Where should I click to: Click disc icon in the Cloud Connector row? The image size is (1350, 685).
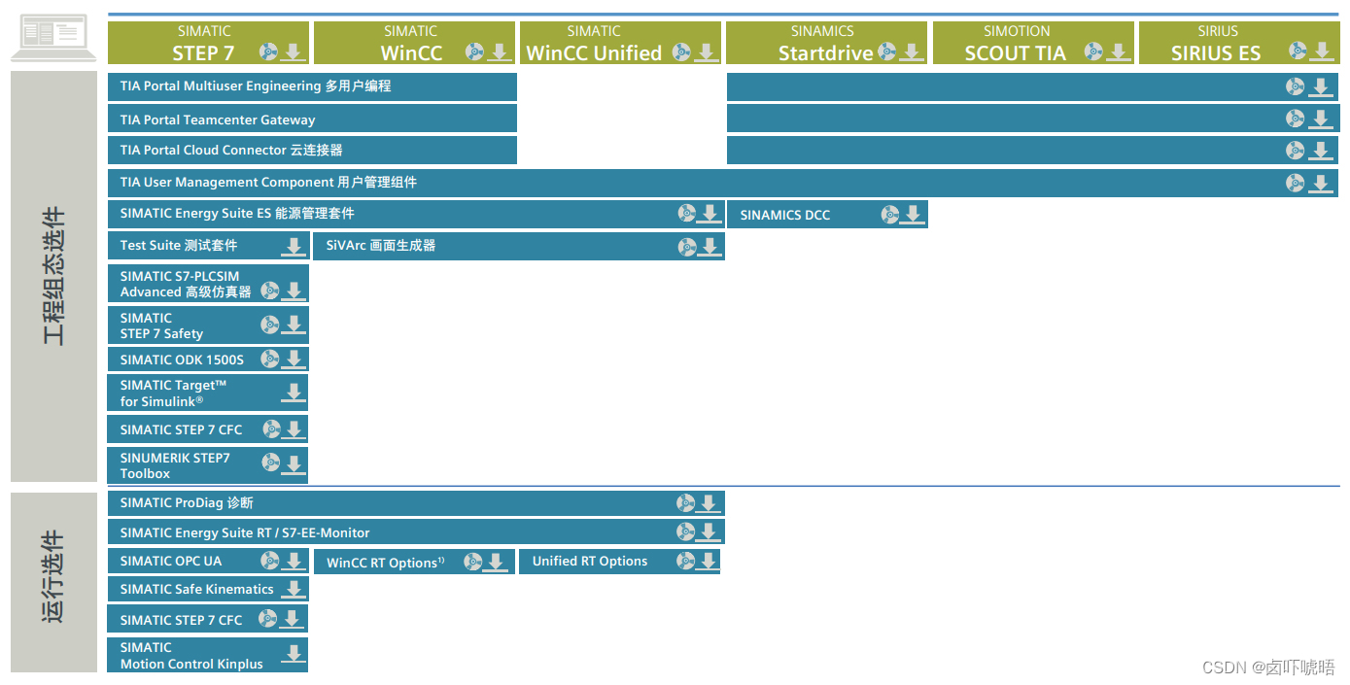click(1296, 150)
